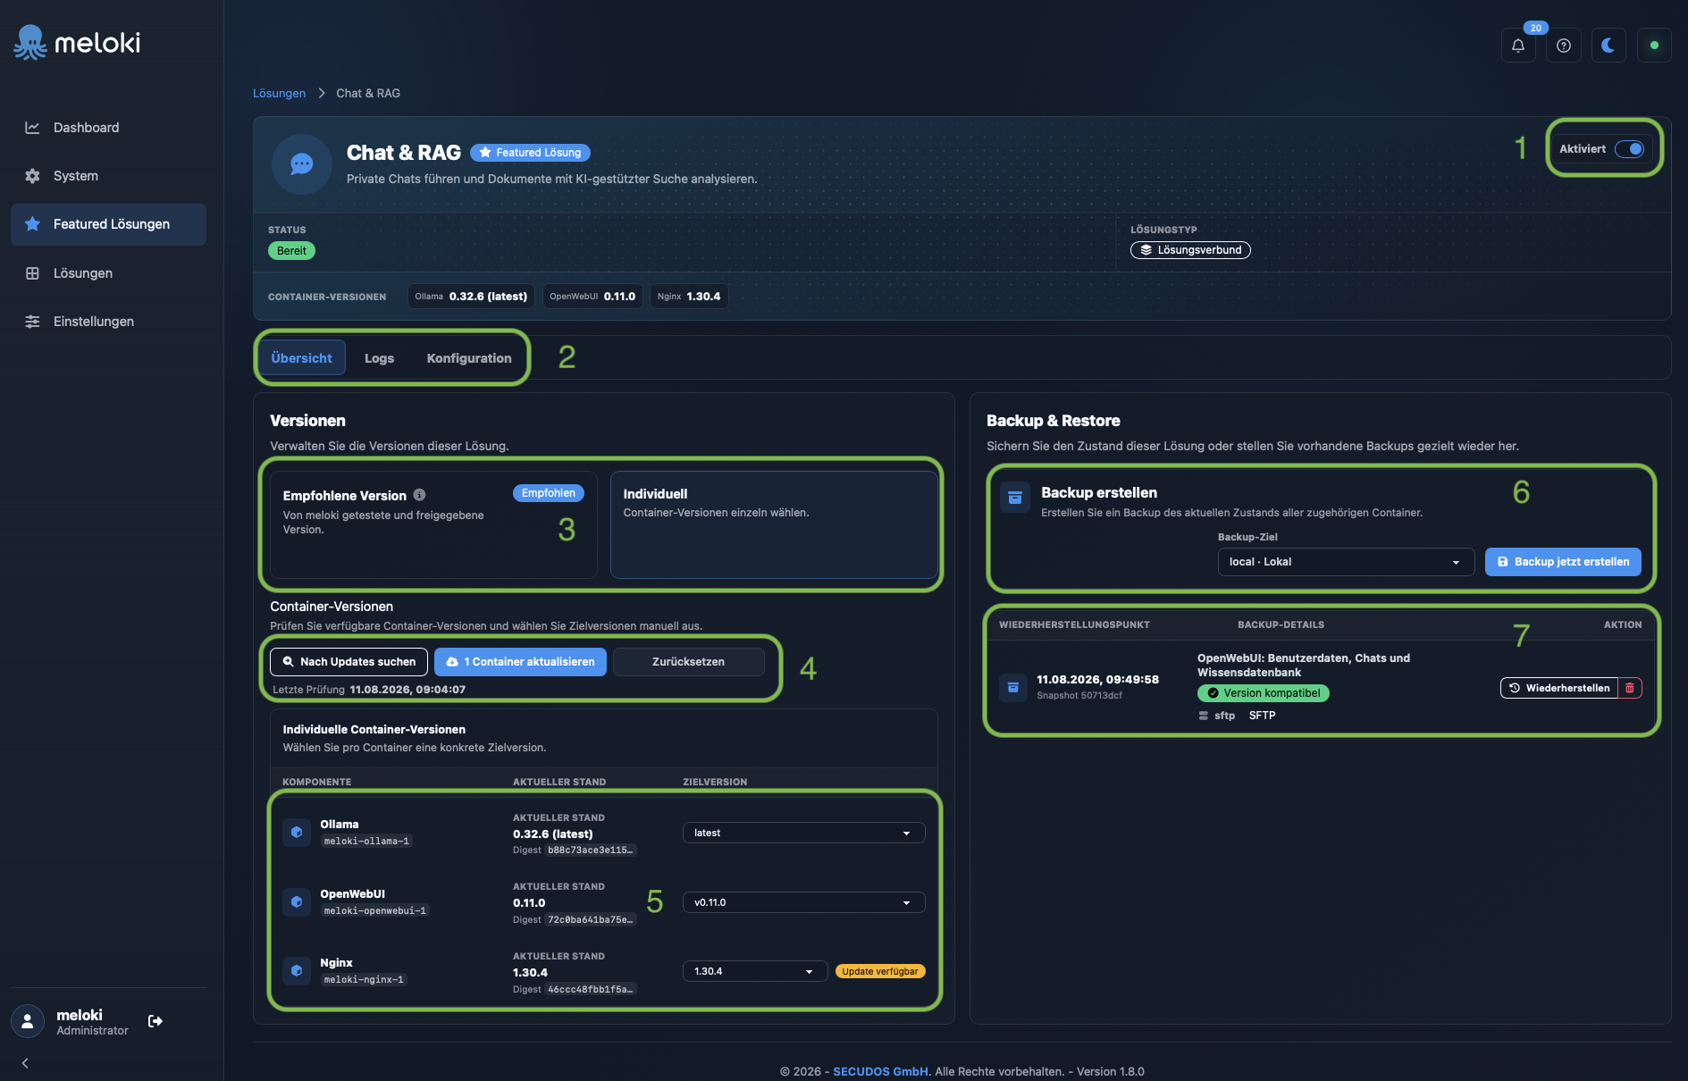
Task: Click 1 Container aktualisieren button
Action: (x=520, y=662)
